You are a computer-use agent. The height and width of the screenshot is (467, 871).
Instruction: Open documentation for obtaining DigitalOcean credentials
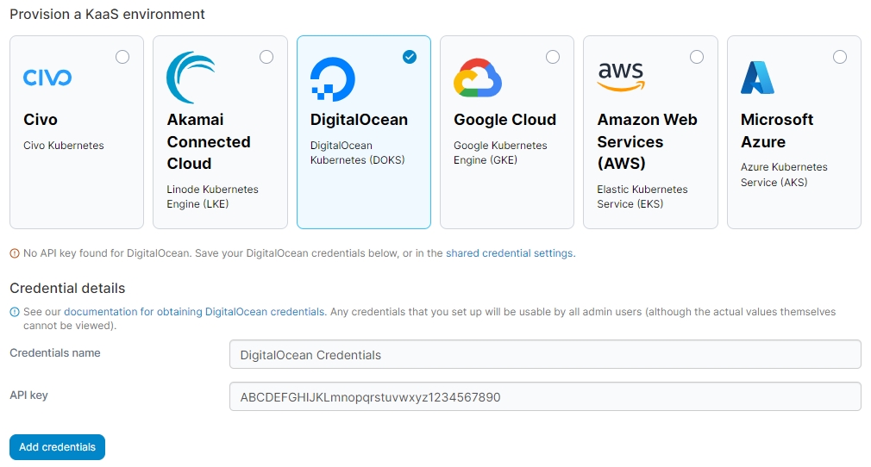click(x=194, y=312)
